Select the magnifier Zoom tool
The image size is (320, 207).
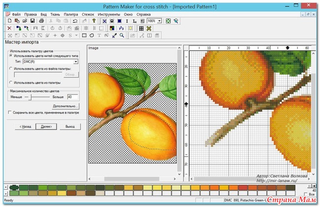[122, 35]
